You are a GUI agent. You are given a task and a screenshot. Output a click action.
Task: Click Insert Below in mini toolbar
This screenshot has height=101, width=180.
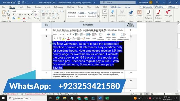coord(114,36)
